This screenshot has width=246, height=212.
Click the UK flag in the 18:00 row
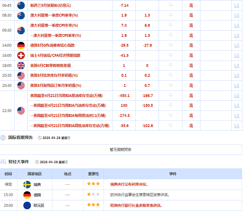tap(21, 65)
